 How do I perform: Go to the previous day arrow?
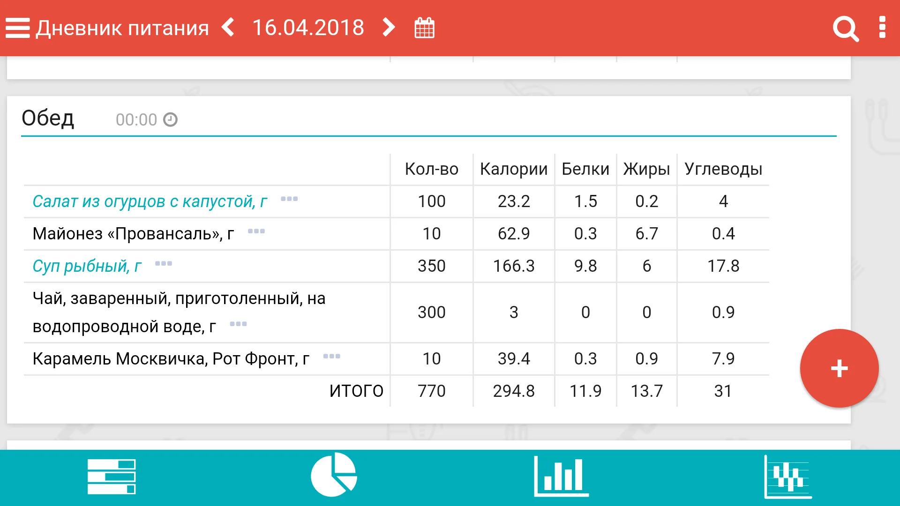[228, 28]
